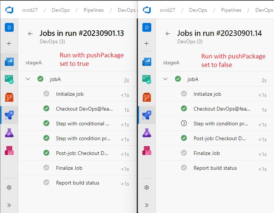Open Repos hub icon in the left window
Screen dimensions: 274x213
click(9, 97)
